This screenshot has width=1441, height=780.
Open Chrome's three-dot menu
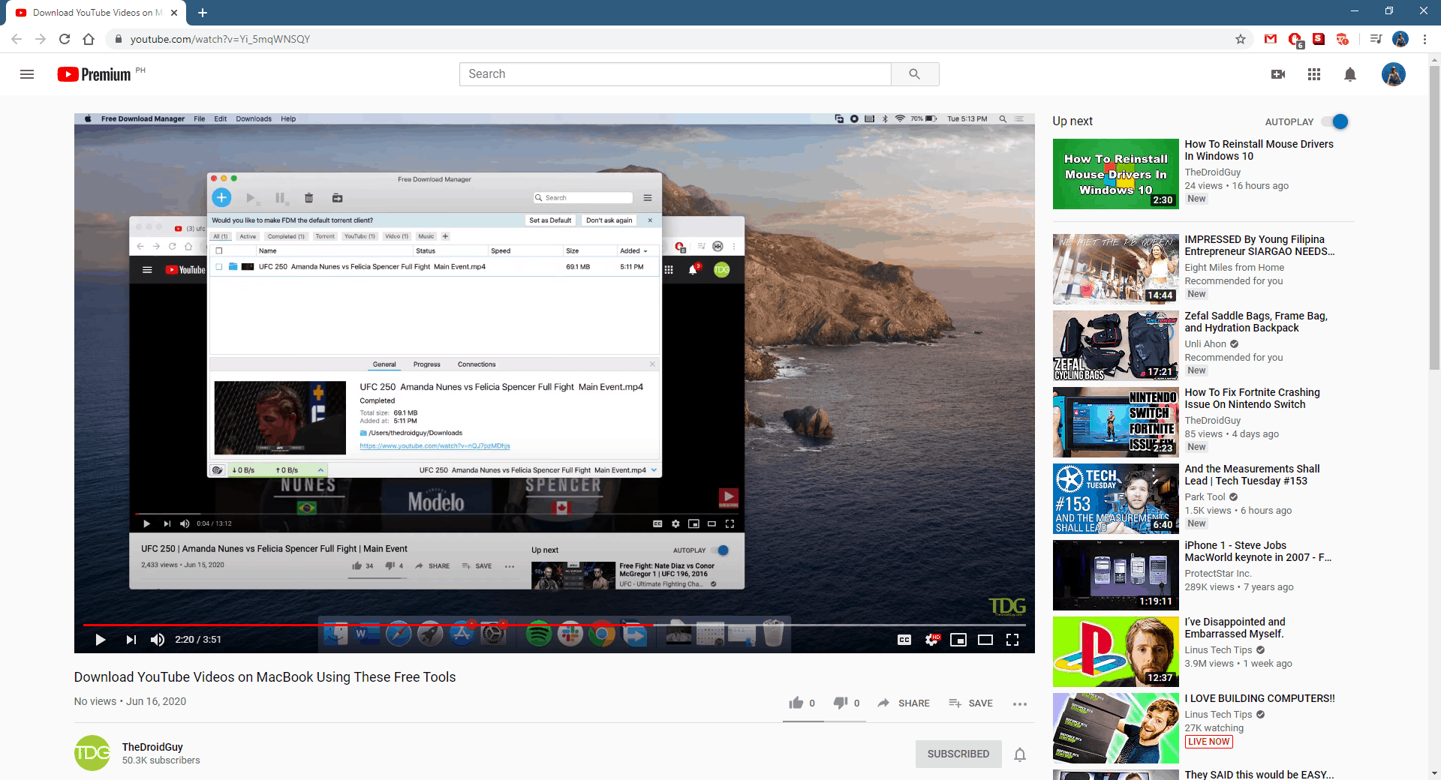(1424, 39)
